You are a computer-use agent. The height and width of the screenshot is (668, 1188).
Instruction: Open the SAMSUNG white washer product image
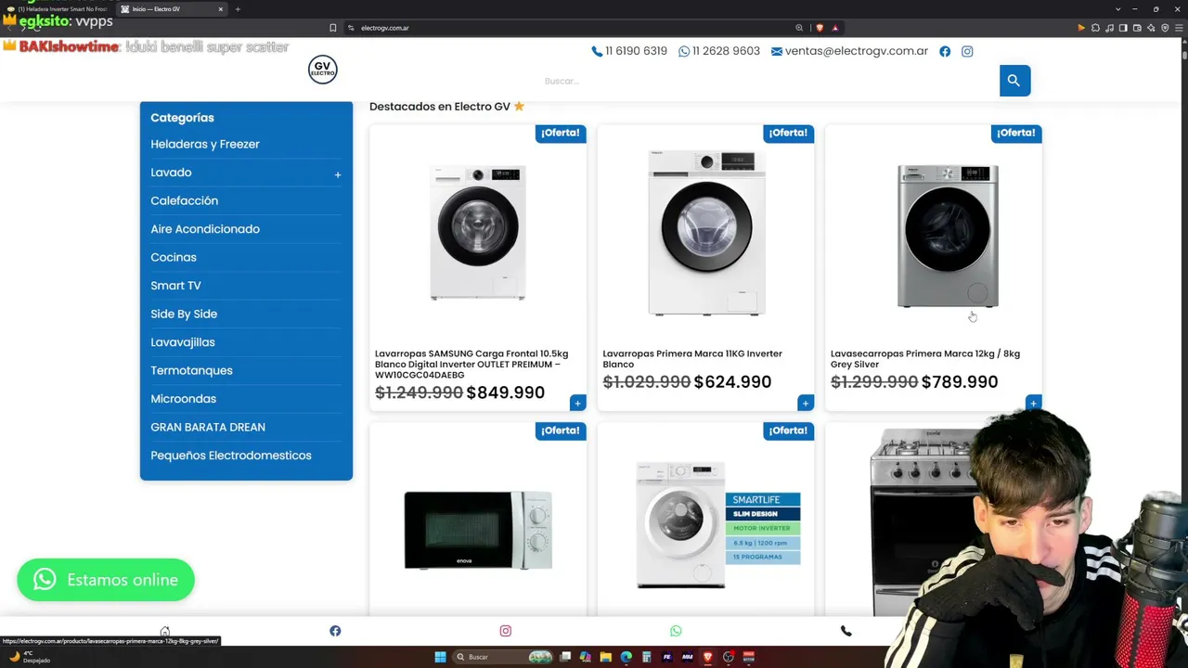pyautogui.click(x=478, y=233)
